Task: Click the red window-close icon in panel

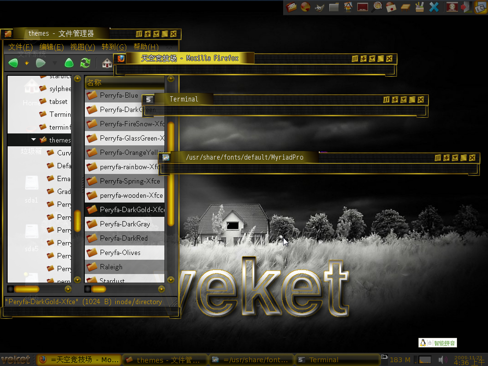Action: [452, 7]
